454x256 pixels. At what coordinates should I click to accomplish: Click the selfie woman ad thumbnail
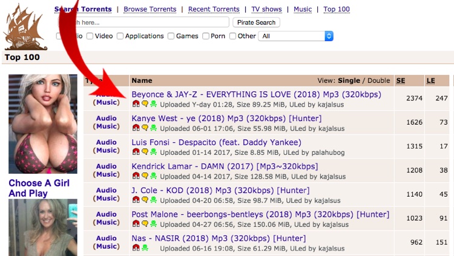(43, 228)
